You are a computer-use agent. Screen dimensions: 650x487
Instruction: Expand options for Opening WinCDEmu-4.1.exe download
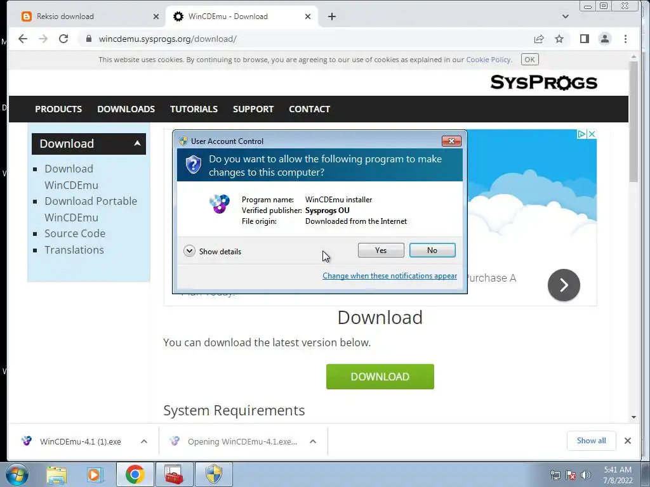tap(313, 441)
